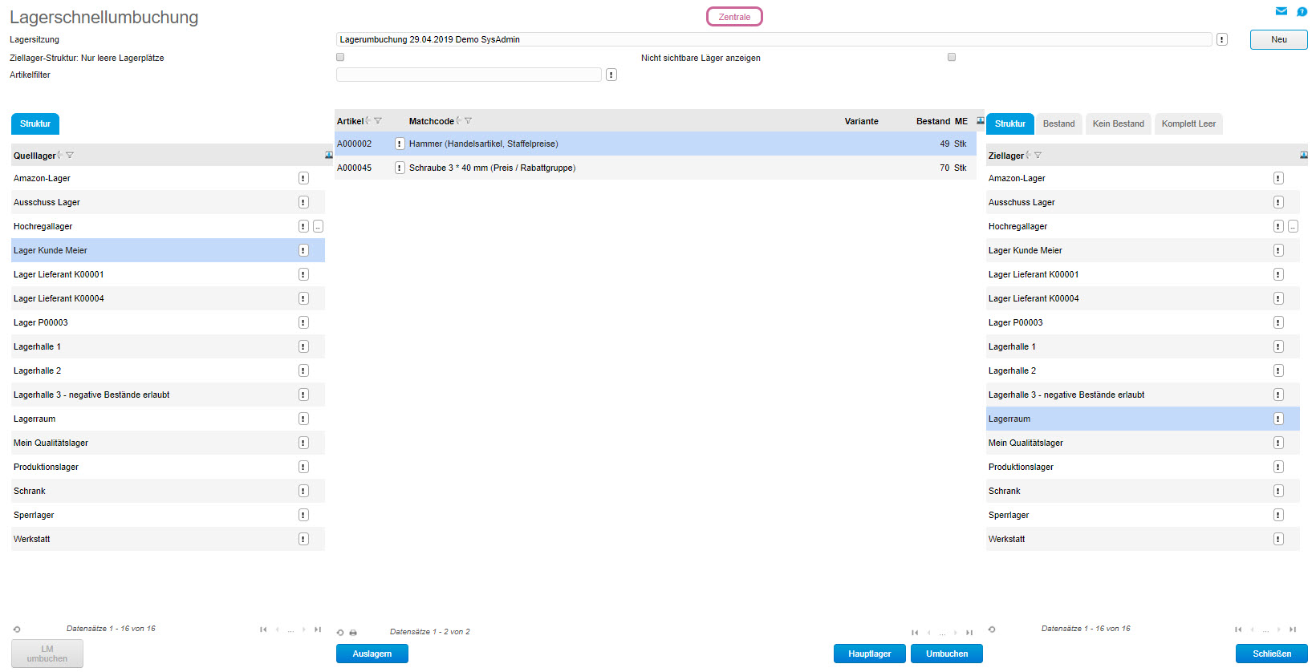Close the dialog with Schließen
Screen dimensions: 1316x672
coord(1272,654)
